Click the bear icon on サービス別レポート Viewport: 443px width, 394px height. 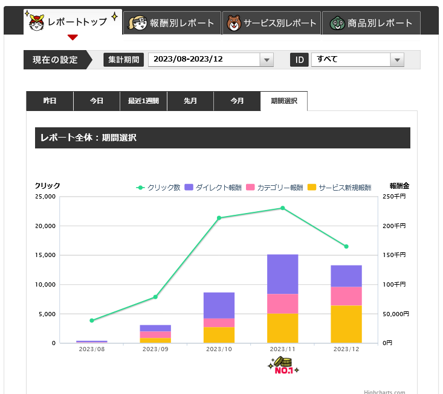click(x=233, y=23)
